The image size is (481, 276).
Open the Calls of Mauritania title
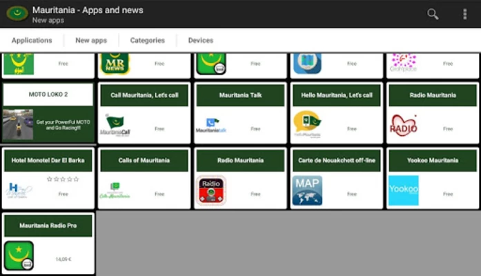[144, 160]
